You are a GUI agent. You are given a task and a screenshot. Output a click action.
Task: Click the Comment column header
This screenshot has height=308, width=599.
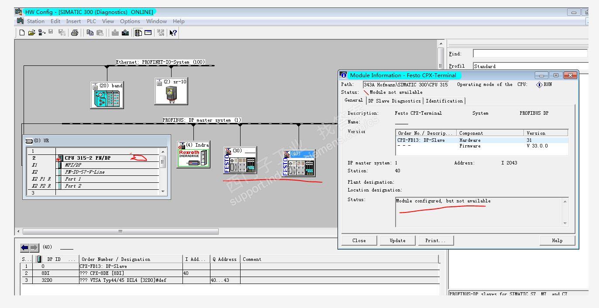tap(339, 259)
